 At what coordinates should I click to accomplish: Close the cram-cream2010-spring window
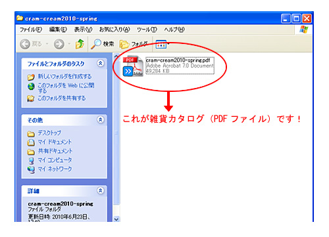click(307, 18)
